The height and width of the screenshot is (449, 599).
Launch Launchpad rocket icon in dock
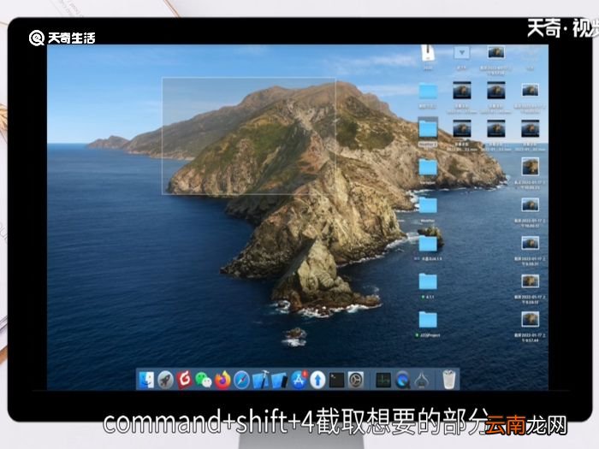click(x=165, y=380)
